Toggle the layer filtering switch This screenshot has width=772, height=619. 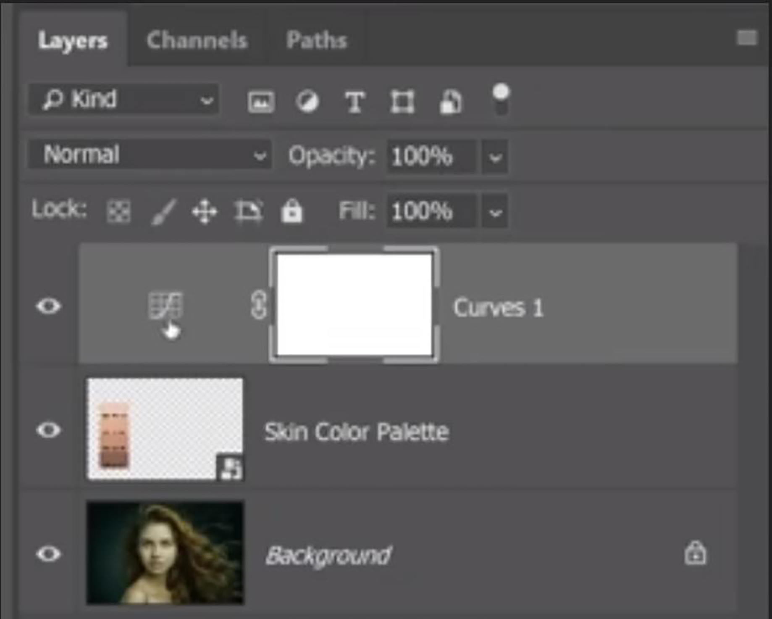click(501, 99)
